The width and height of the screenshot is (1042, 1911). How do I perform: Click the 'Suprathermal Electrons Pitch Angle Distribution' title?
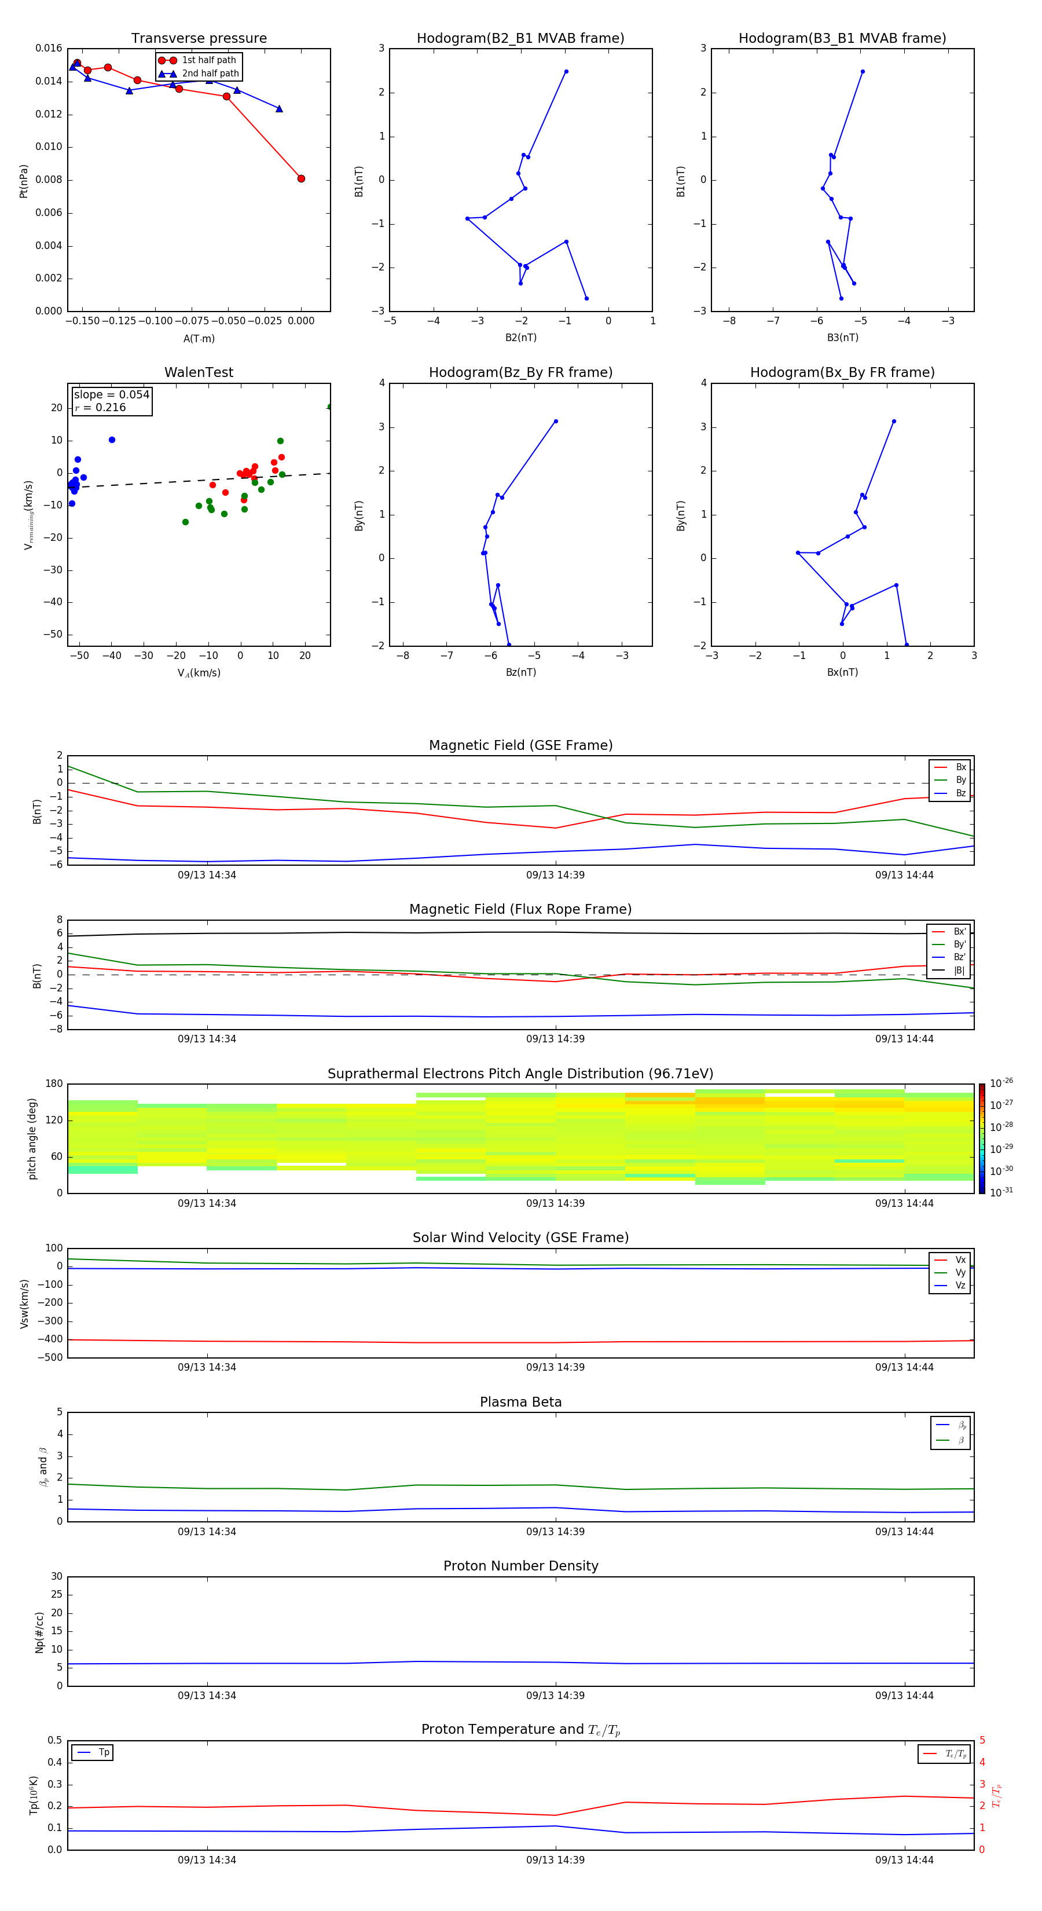point(520,1074)
